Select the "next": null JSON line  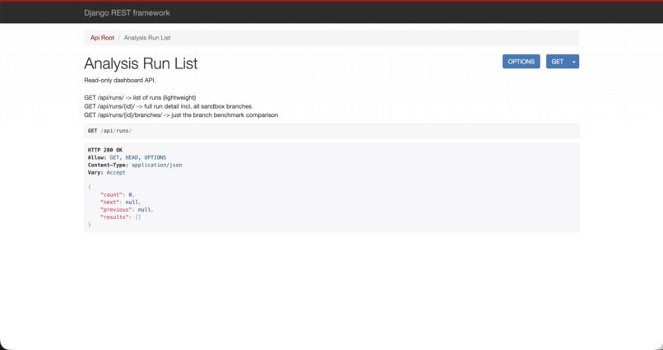click(x=120, y=203)
